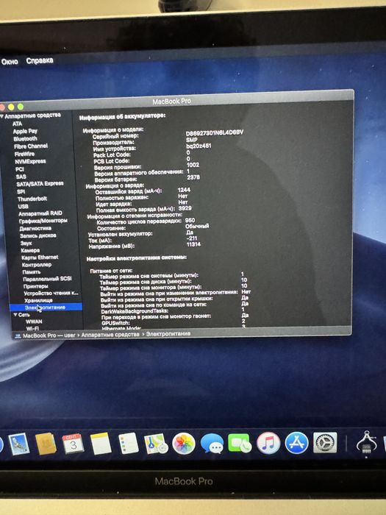
Task: Select Принтеры in the sidebar
Action: (36, 286)
